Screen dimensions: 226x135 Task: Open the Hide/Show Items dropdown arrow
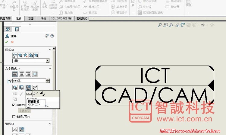coord(207,25)
